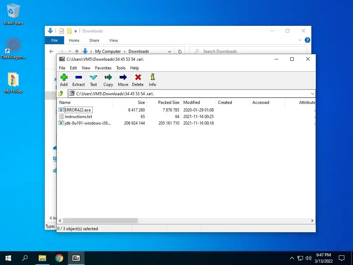Sort by the Name column header

pos(85,102)
